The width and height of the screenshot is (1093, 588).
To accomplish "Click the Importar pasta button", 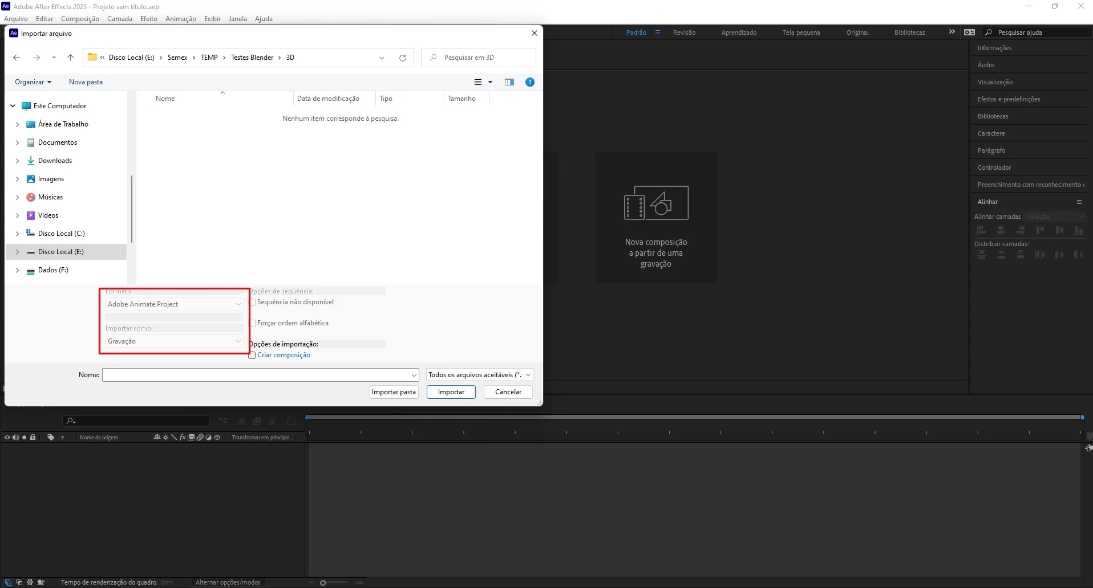I will click(394, 392).
